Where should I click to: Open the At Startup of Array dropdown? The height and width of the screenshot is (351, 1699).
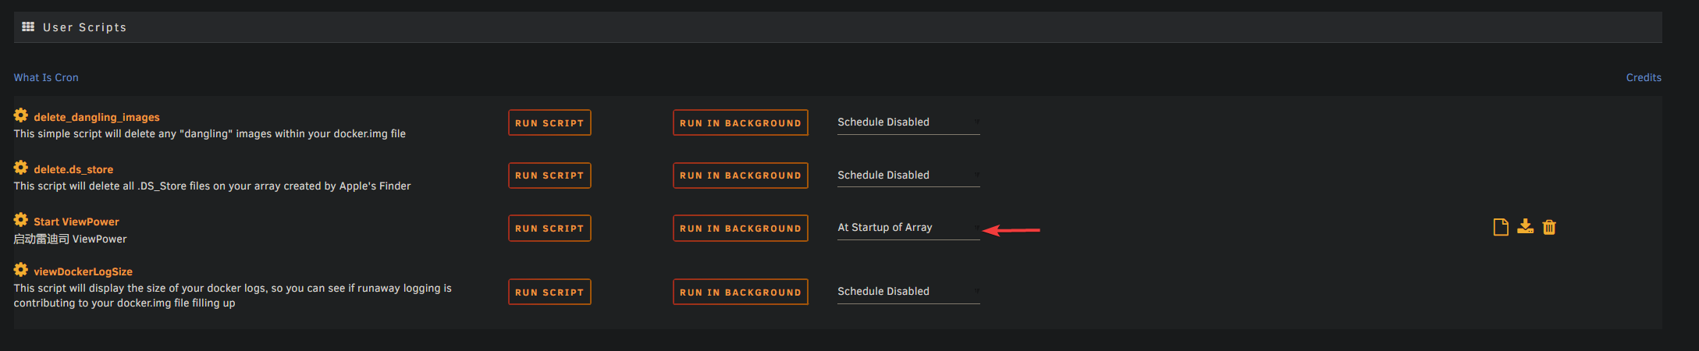coord(908,228)
